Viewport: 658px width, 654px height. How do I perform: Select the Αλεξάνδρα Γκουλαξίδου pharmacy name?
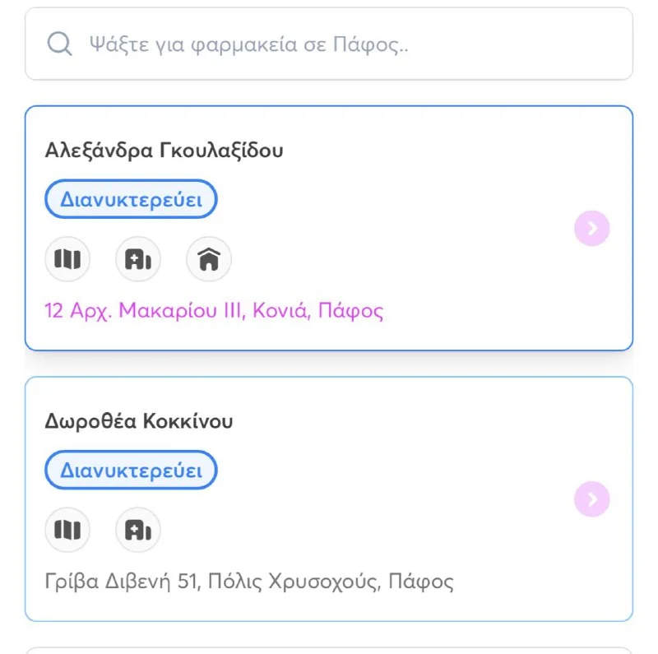[164, 151]
